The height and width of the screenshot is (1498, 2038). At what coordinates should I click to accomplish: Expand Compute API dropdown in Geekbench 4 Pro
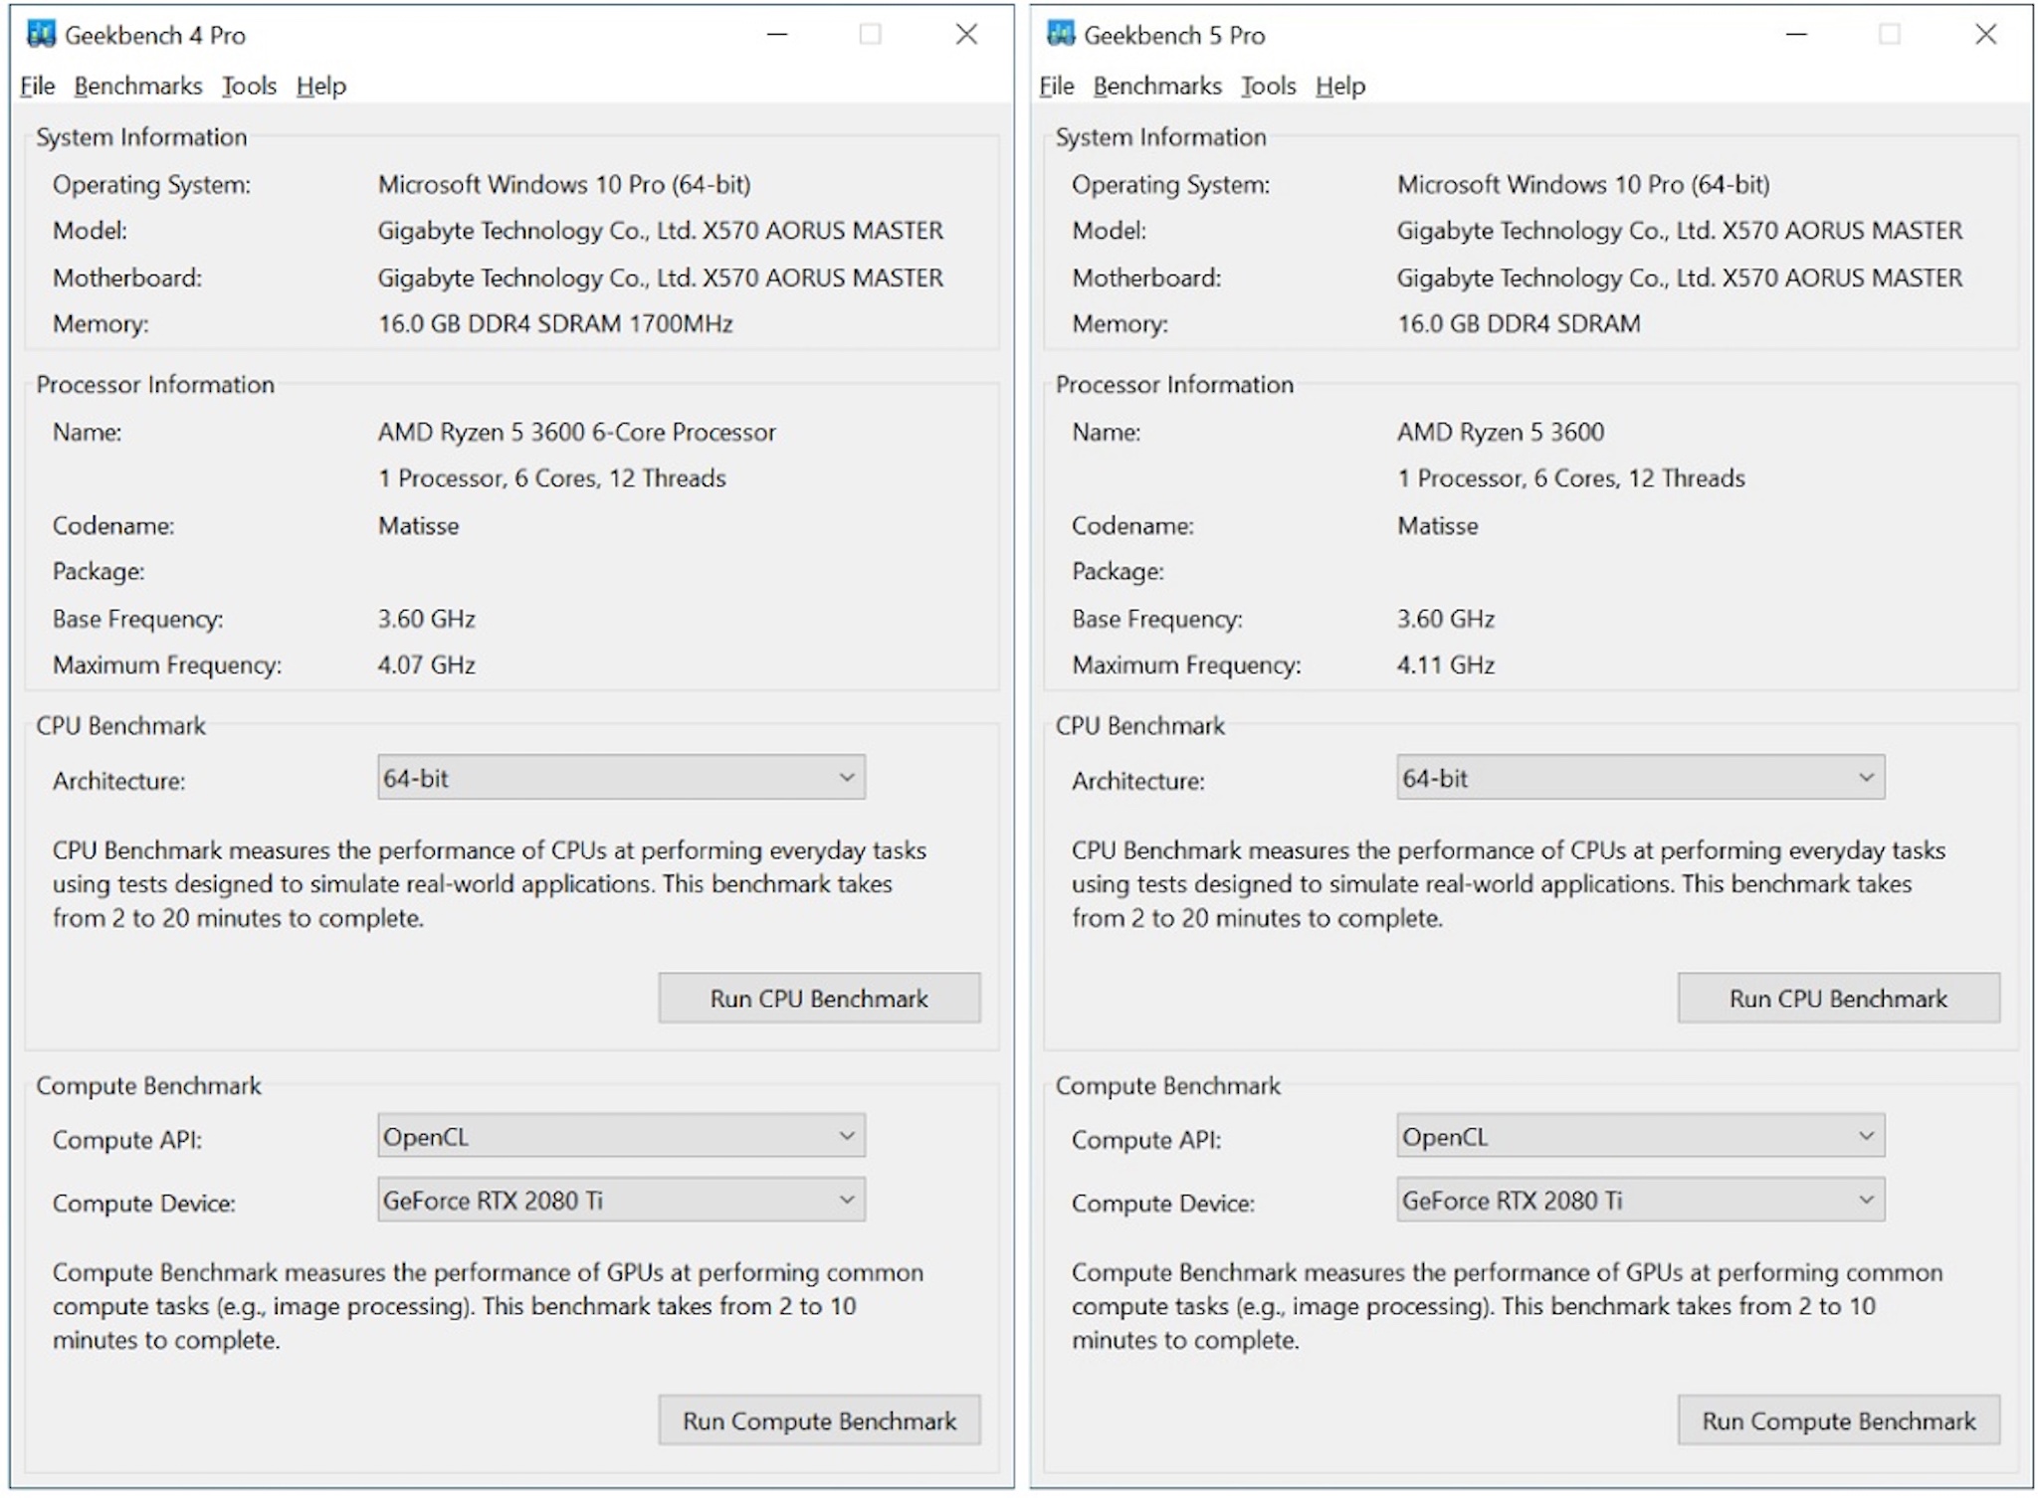621,1136
